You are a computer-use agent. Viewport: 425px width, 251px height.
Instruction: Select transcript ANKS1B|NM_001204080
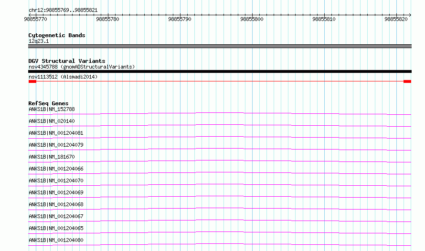[56, 240]
